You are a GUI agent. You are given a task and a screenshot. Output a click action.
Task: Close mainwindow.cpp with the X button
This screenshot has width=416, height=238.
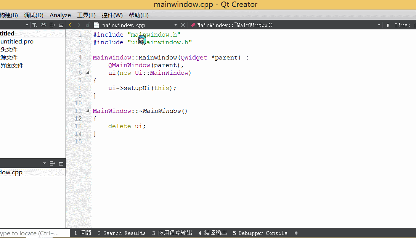pyautogui.click(x=182, y=24)
